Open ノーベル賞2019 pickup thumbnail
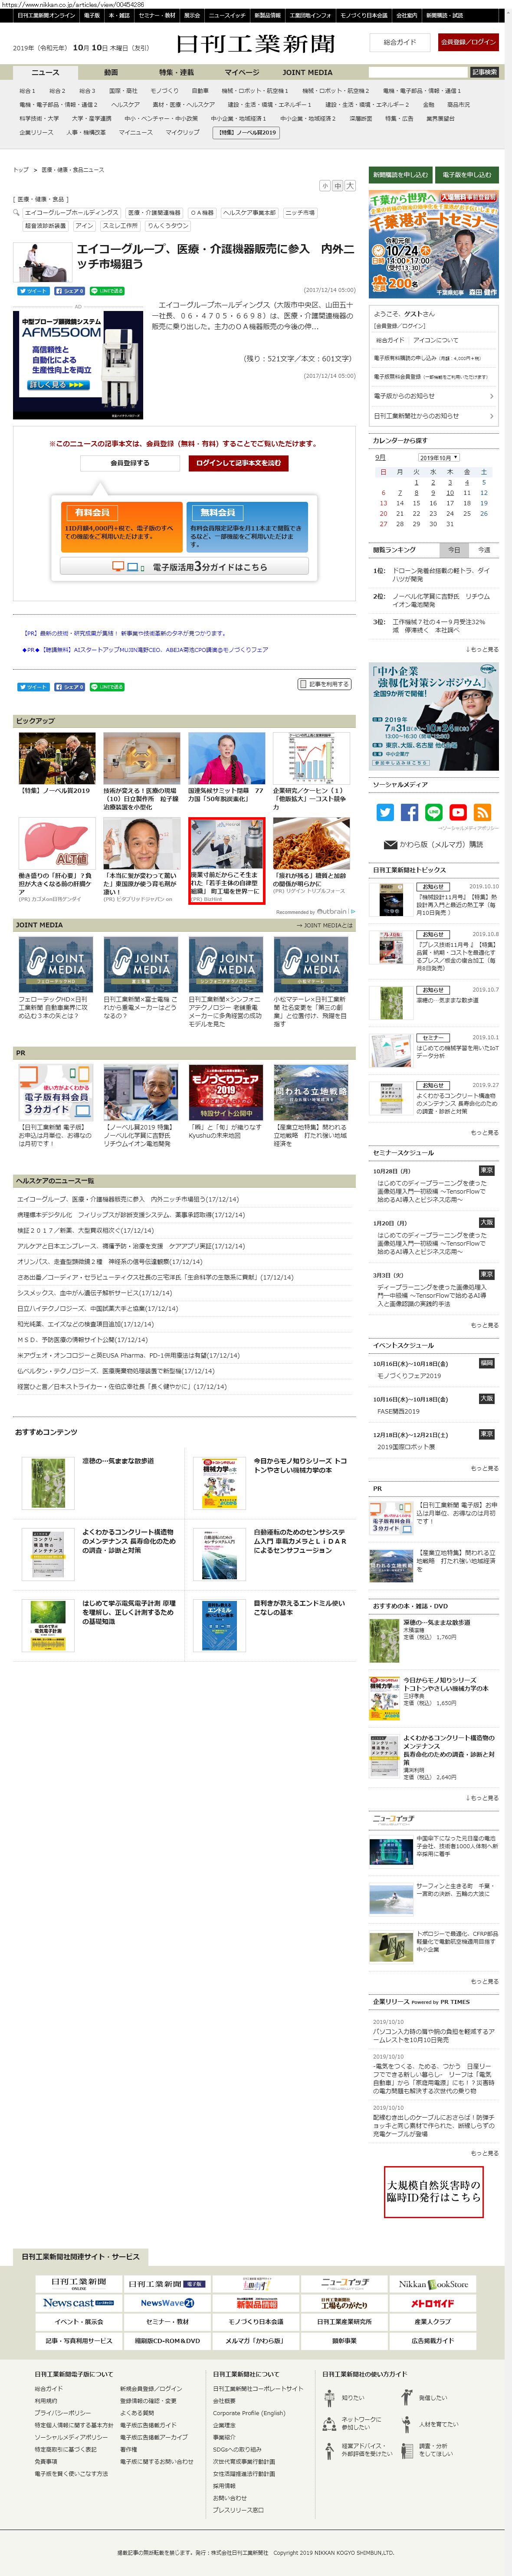The height and width of the screenshot is (2576, 512). pos(57,758)
